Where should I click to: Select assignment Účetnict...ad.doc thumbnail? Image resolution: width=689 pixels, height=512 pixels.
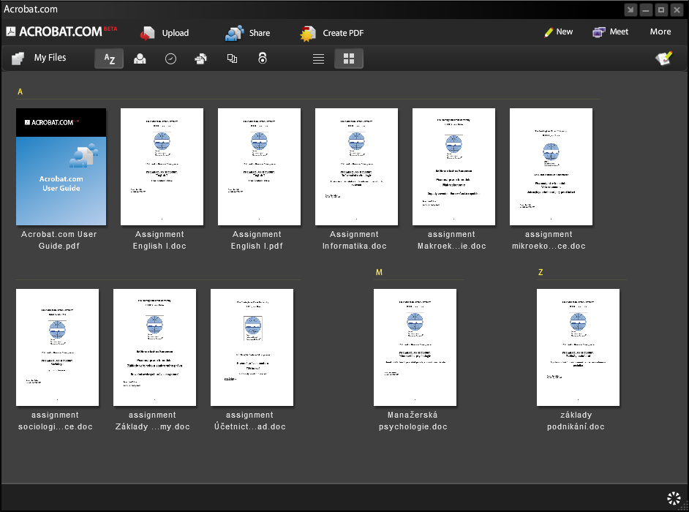click(x=252, y=347)
